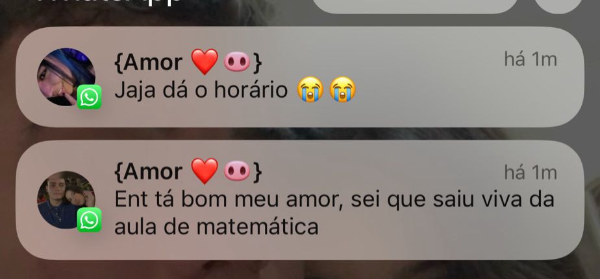
Task: Tap red heart emoji in first notification title
Action: coord(205,62)
